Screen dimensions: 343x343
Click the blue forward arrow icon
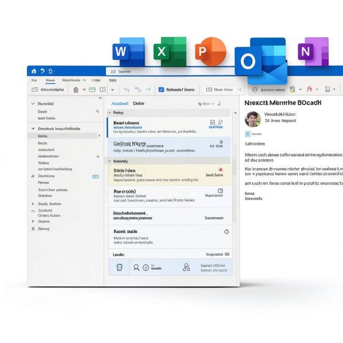[x=148, y=89]
